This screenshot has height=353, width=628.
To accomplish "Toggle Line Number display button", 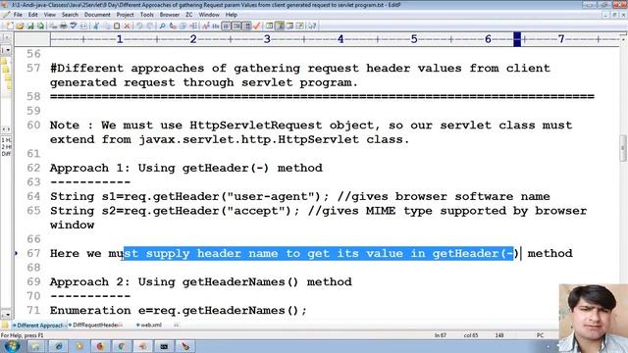I will 247,26.
